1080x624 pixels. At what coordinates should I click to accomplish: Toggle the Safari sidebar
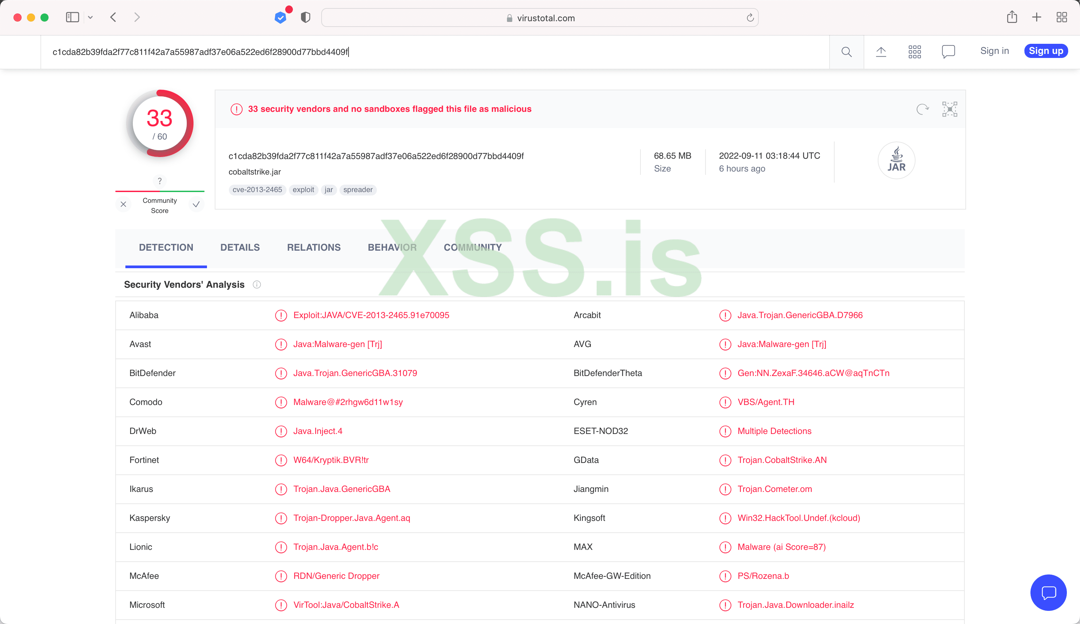[72, 17]
